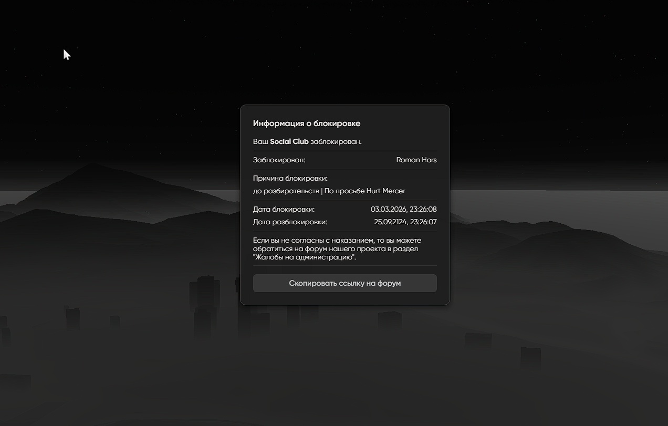Select the 'Заблокировал:' label
This screenshot has height=426, width=668.
click(279, 160)
